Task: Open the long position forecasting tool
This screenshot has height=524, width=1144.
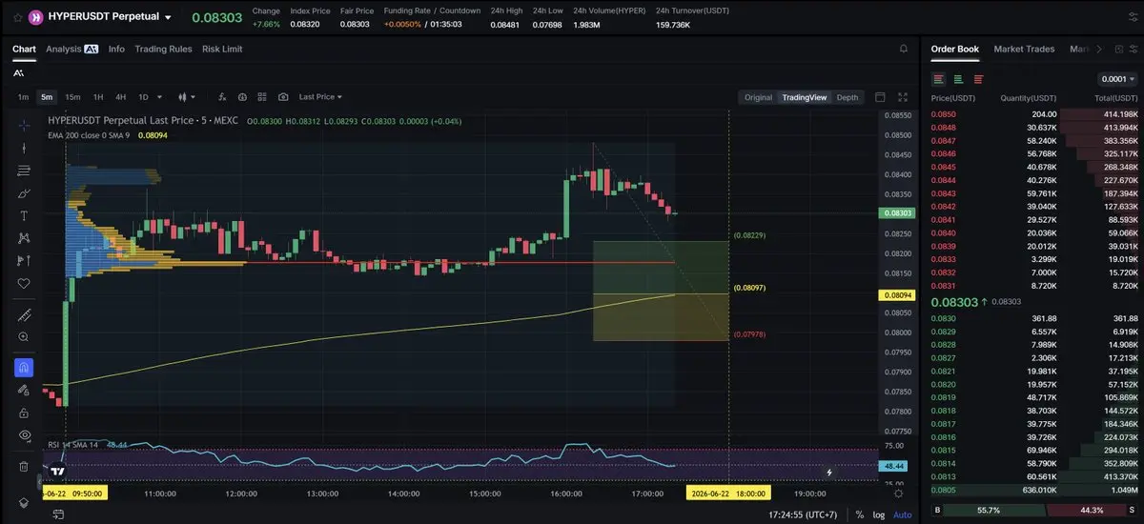Action: pyautogui.click(x=24, y=261)
